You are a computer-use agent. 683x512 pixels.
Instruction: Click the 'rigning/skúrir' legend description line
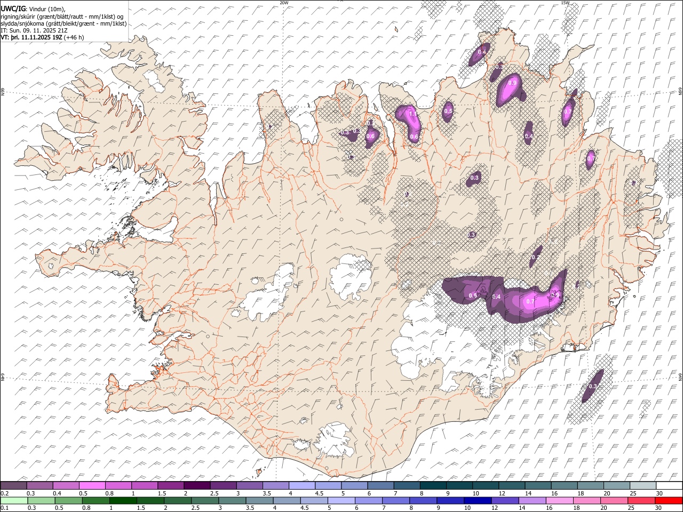click(63, 16)
